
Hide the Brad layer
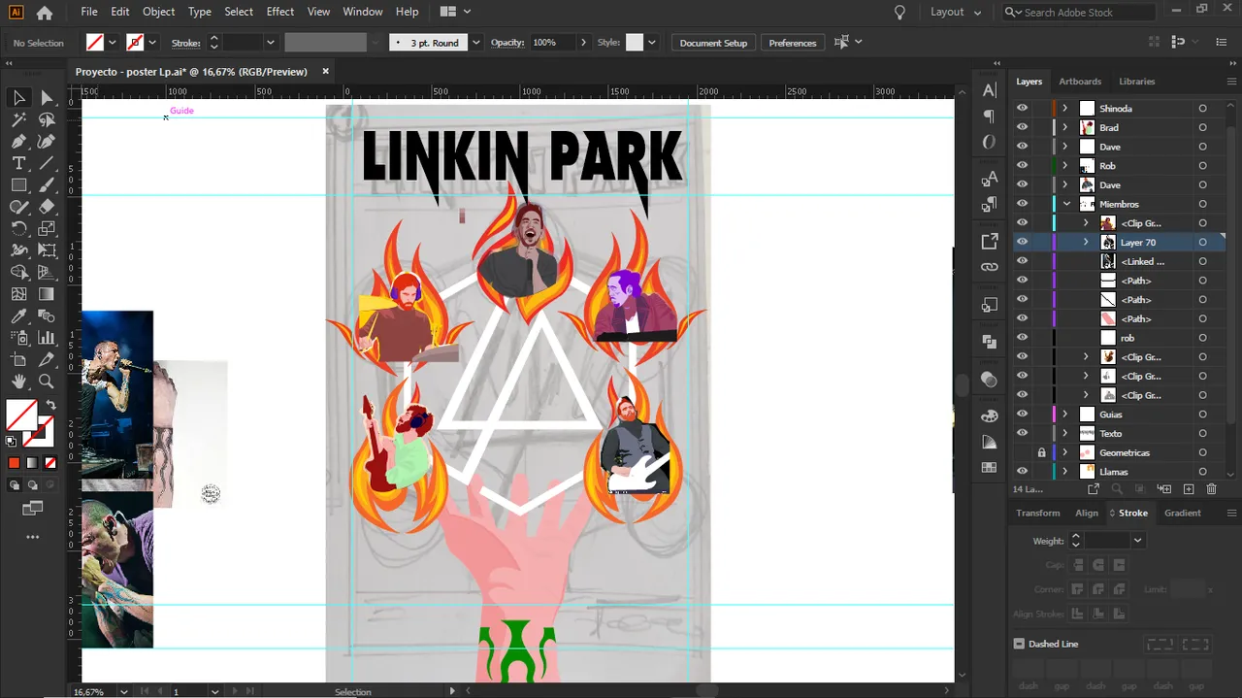pyautogui.click(x=1022, y=127)
